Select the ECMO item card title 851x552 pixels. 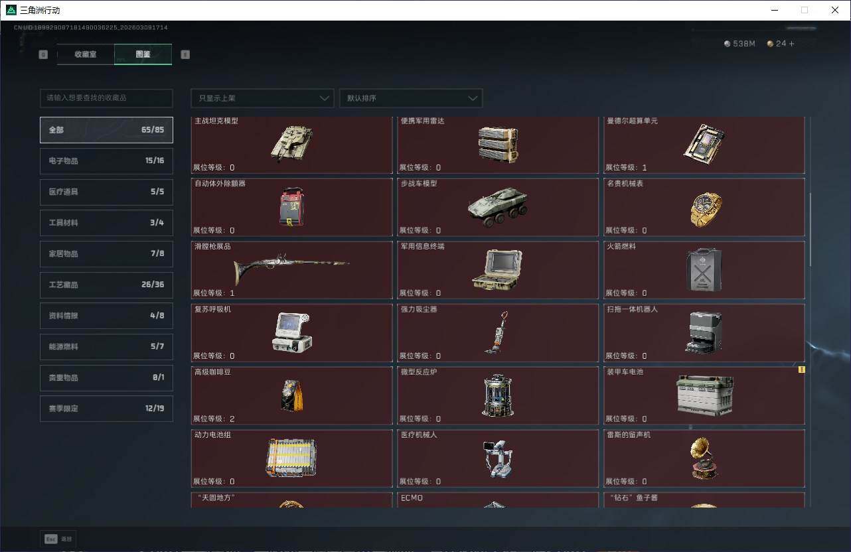click(x=412, y=498)
